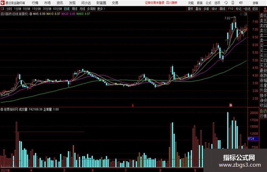Open the 选项 menu

point(217,3)
